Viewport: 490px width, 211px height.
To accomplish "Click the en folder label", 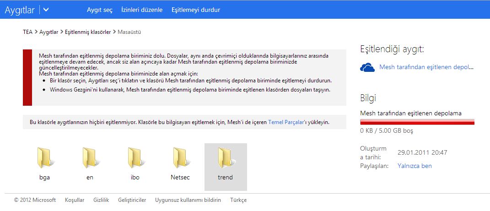I will click(x=90, y=178).
